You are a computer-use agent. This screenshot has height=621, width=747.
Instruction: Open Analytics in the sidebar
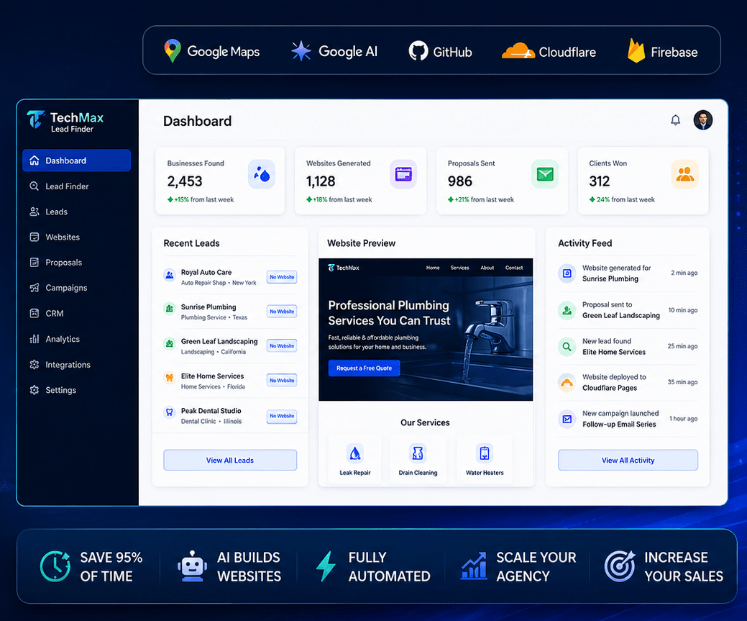77,339
